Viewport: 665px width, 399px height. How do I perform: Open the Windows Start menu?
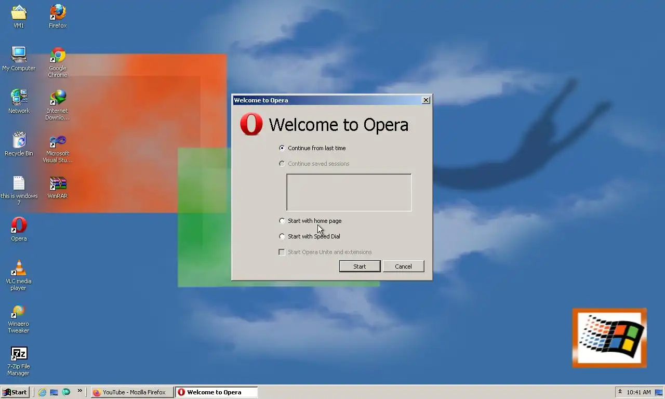15,392
